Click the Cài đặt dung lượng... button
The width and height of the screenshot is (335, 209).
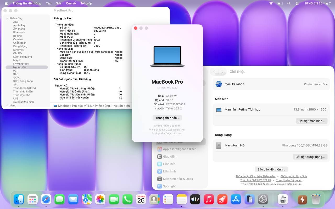tap(310, 157)
